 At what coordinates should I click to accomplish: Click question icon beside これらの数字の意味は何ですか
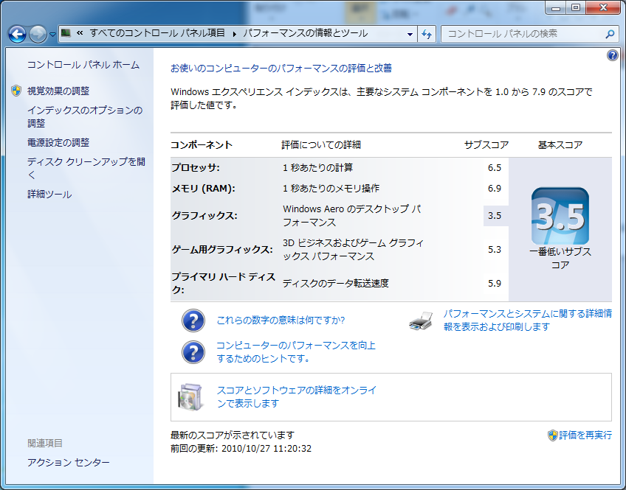(193, 321)
